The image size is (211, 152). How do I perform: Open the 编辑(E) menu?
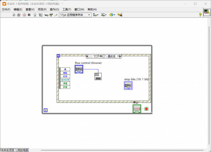tap(18, 10)
